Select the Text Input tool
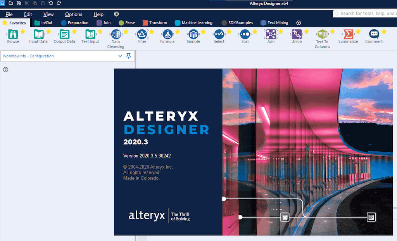The image size is (397, 241). point(90,36)
